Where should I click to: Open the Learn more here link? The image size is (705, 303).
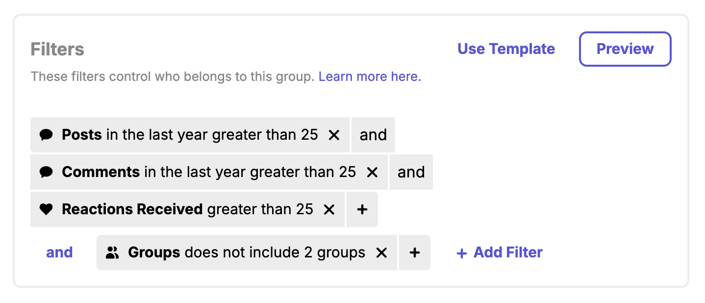370,77
